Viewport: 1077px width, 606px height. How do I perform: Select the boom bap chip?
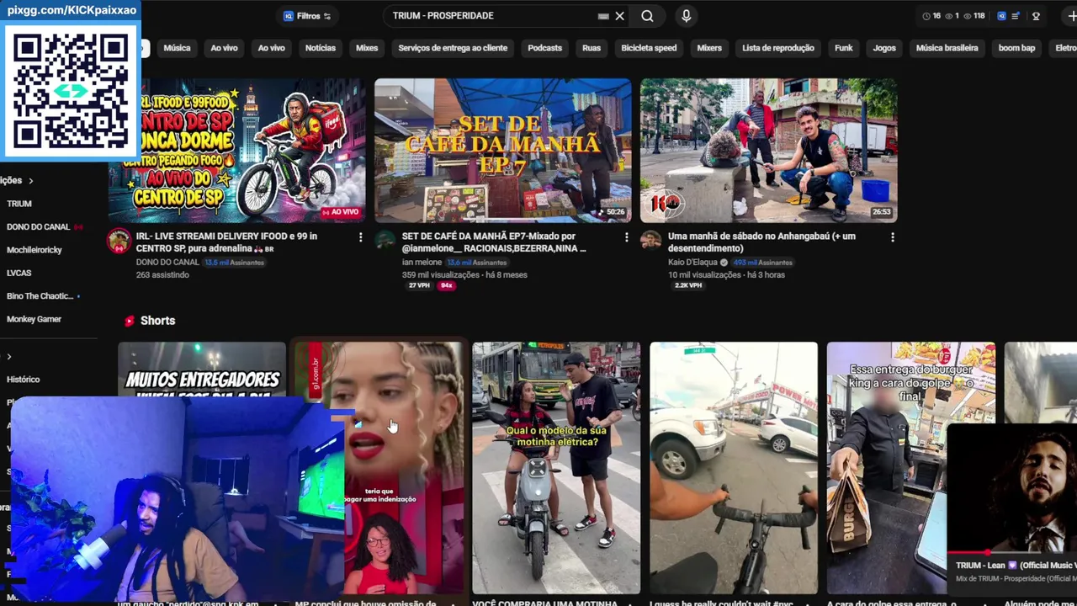pos(1016,48)
